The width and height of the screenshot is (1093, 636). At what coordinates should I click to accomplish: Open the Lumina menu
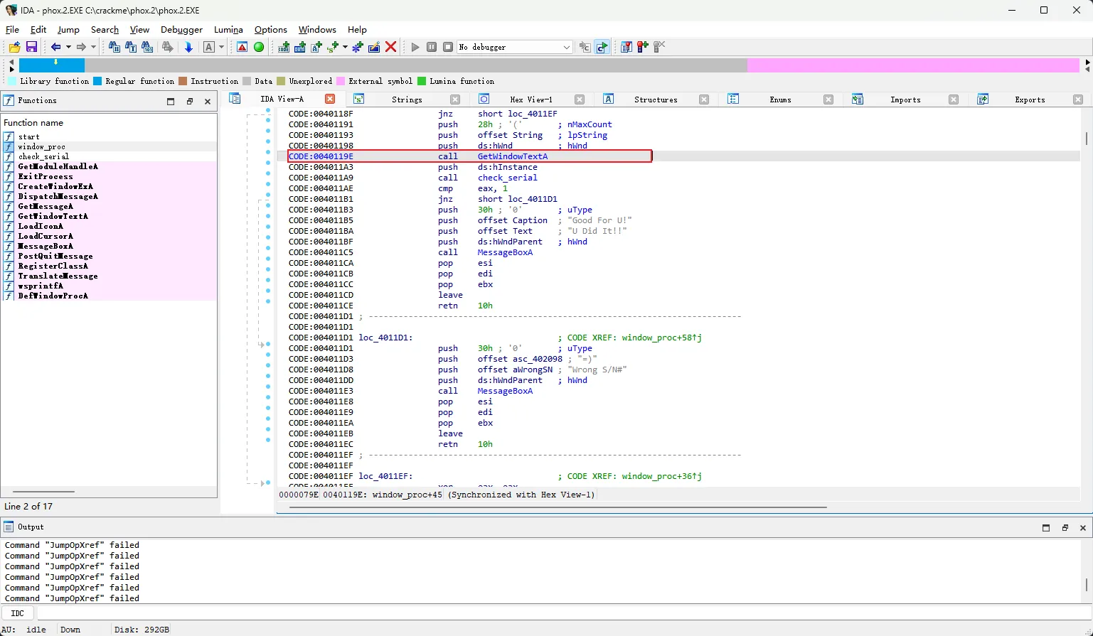[x=228, y=30]
